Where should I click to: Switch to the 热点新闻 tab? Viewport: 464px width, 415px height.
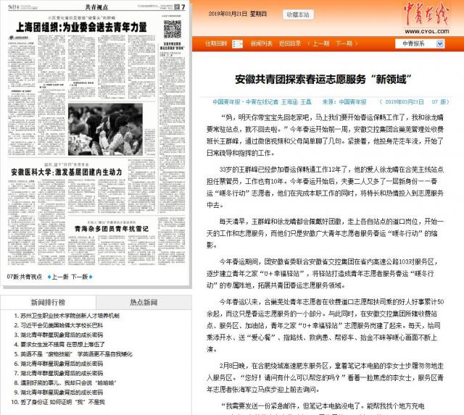tap(144, 301)
